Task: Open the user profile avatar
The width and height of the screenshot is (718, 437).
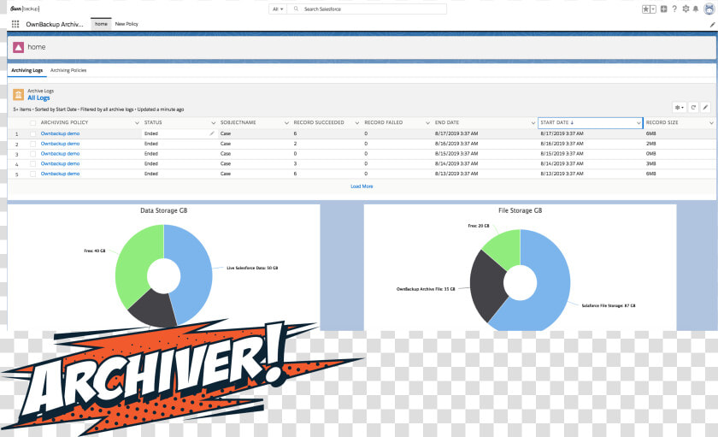Action: pos(709,9)
